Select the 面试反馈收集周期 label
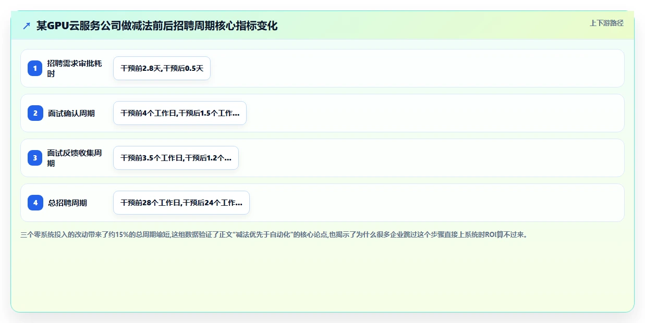The height and width of the screenshot is (323, 645). pos(75,158)
